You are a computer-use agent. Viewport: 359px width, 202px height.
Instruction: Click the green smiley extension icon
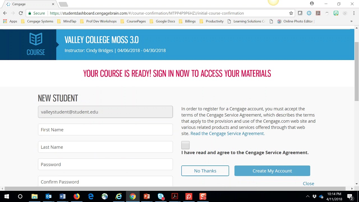pos(336,13)
